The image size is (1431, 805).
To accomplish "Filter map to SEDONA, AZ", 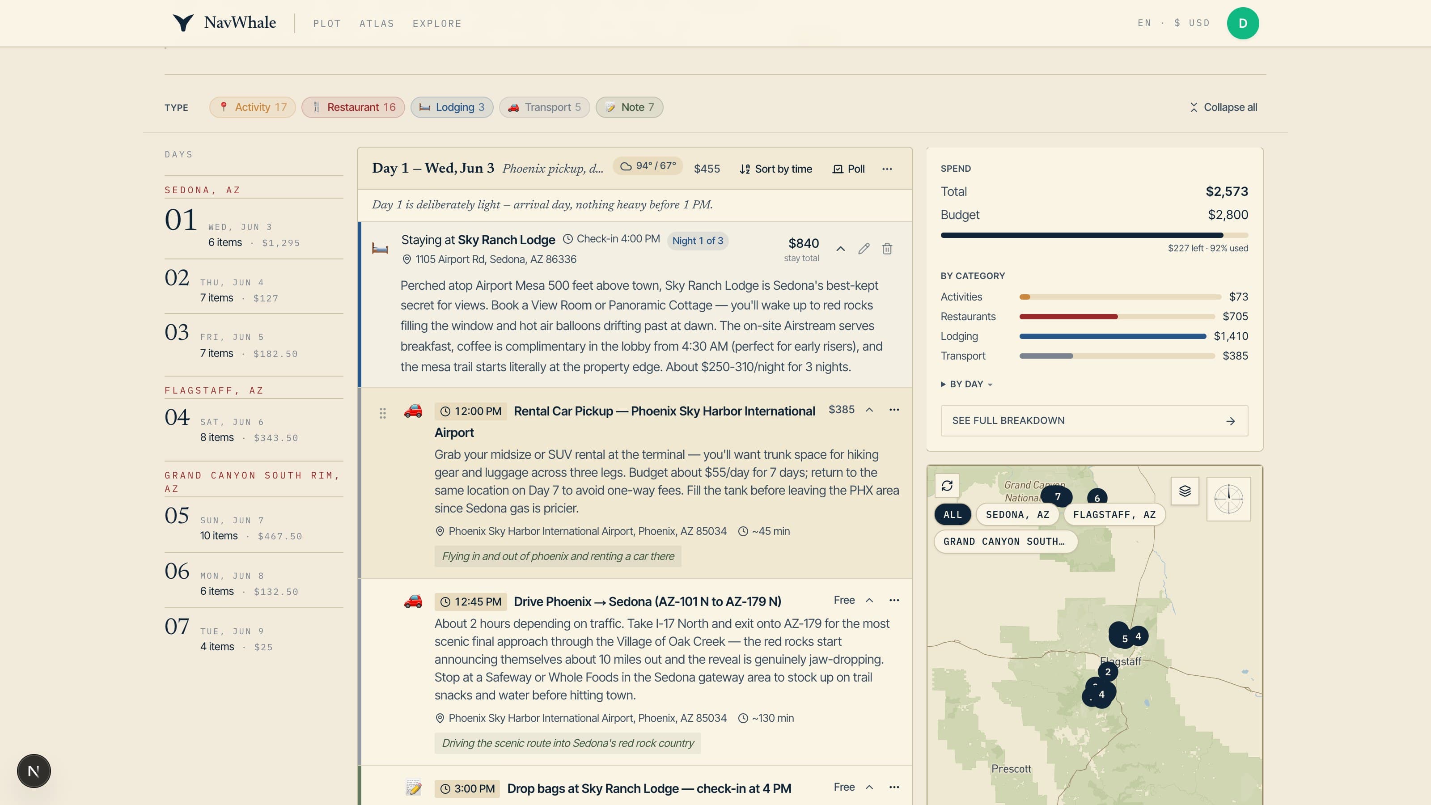I will click(1018, 514).
